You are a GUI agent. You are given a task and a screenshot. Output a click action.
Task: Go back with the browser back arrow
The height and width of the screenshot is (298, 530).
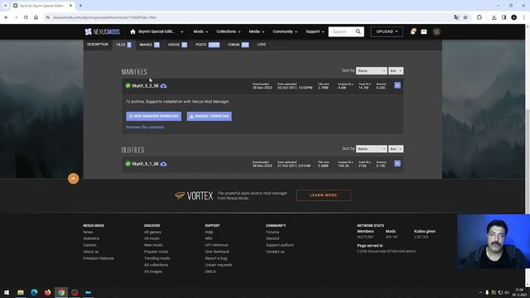tap(6, 17)
